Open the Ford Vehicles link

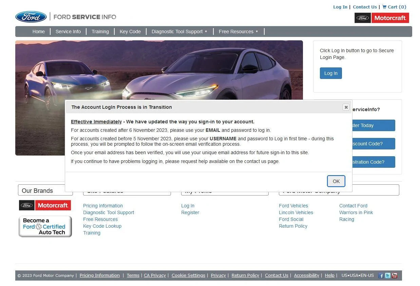[293, 206]
